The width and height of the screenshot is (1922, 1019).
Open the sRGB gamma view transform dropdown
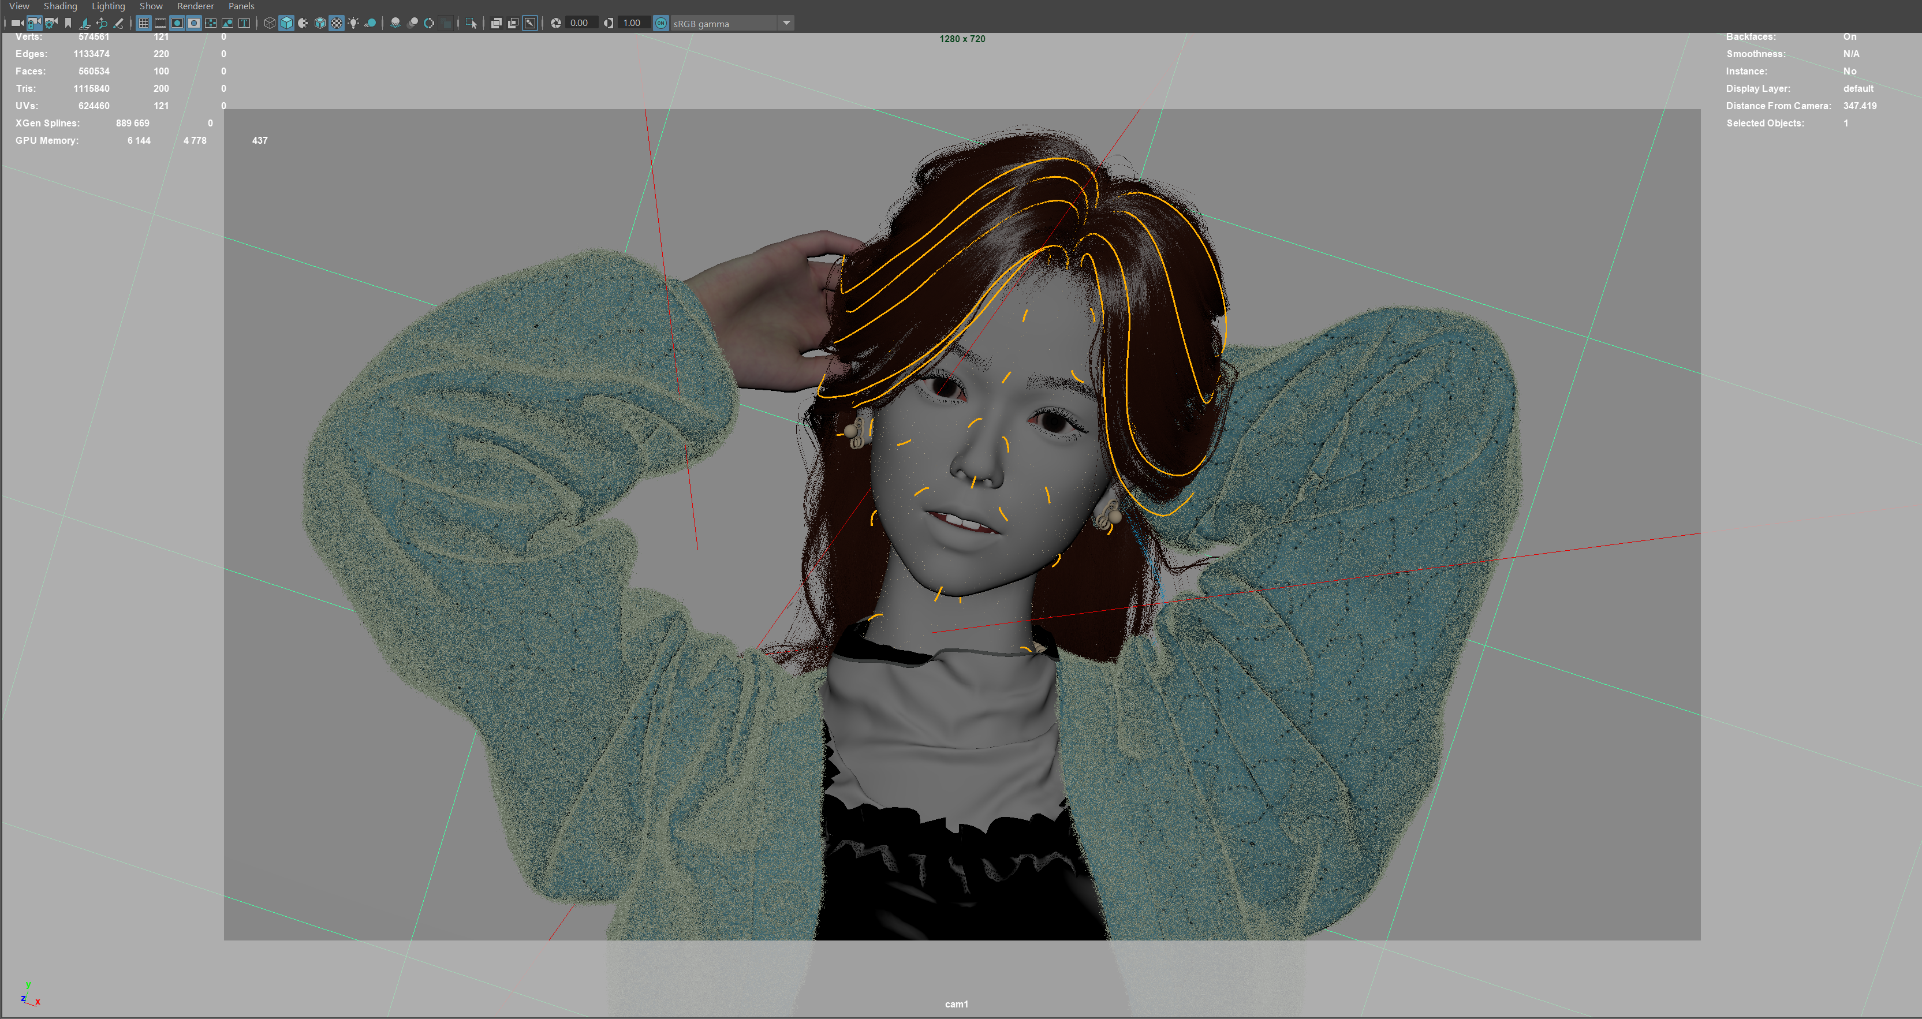(732, 23)
